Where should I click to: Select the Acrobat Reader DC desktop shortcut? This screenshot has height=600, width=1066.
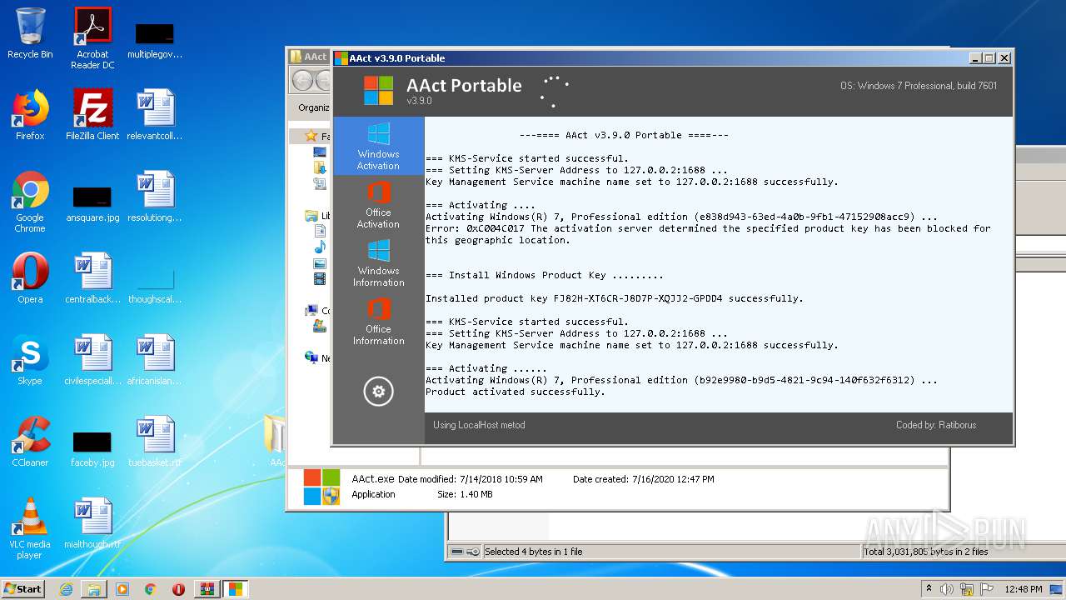coord(92,38)
